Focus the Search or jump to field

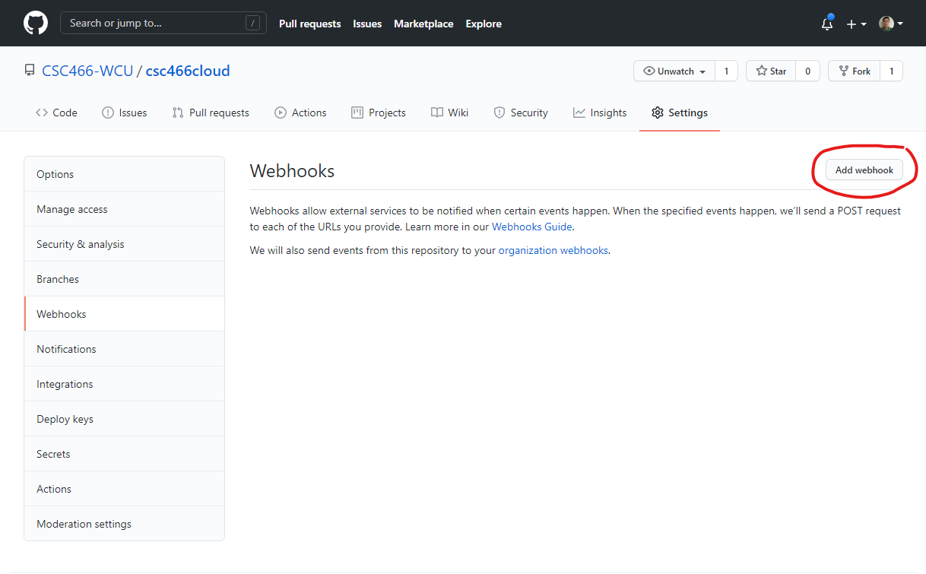coord(156,23)
